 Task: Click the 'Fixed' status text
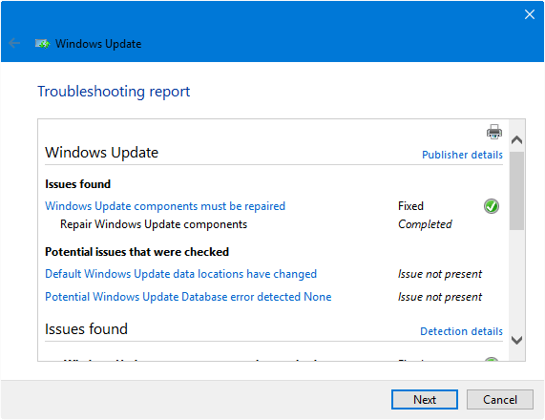pos(410,206)
